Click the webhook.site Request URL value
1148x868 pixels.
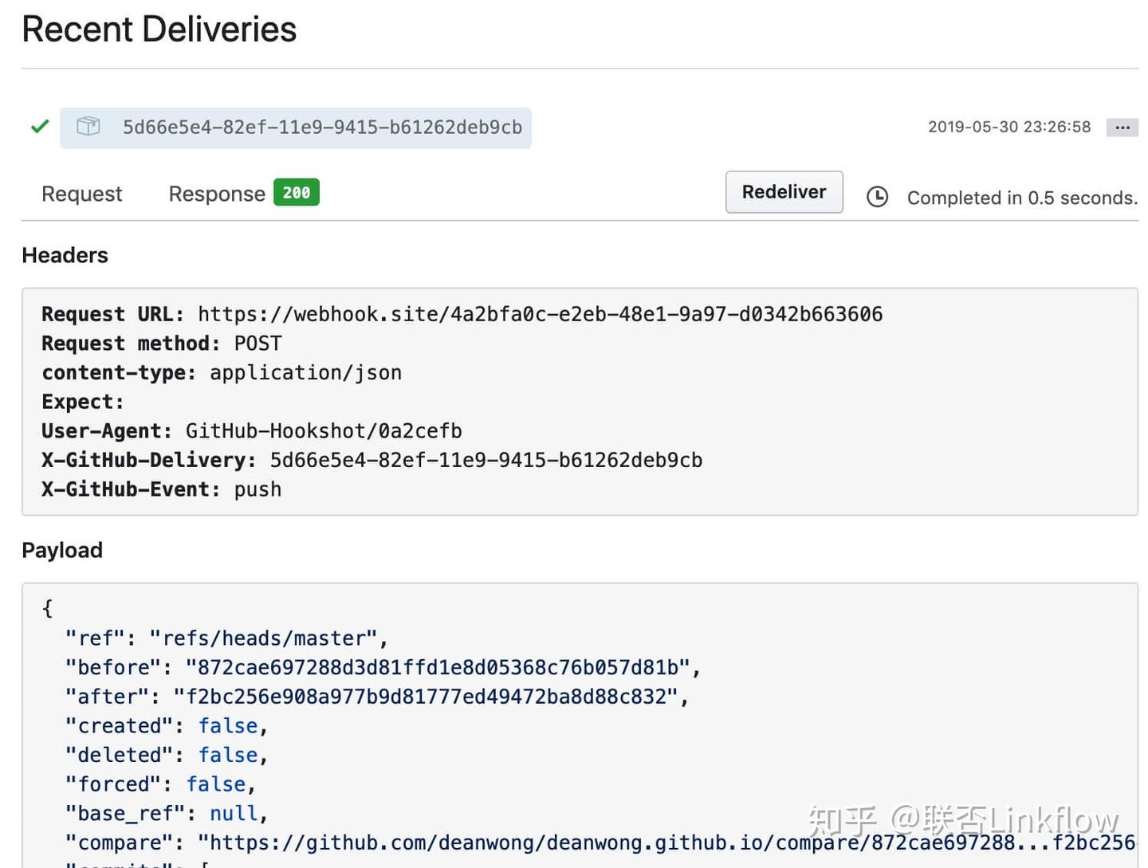click(x=540, y=314)
